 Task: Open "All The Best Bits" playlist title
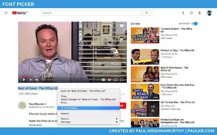pos(178,102)
